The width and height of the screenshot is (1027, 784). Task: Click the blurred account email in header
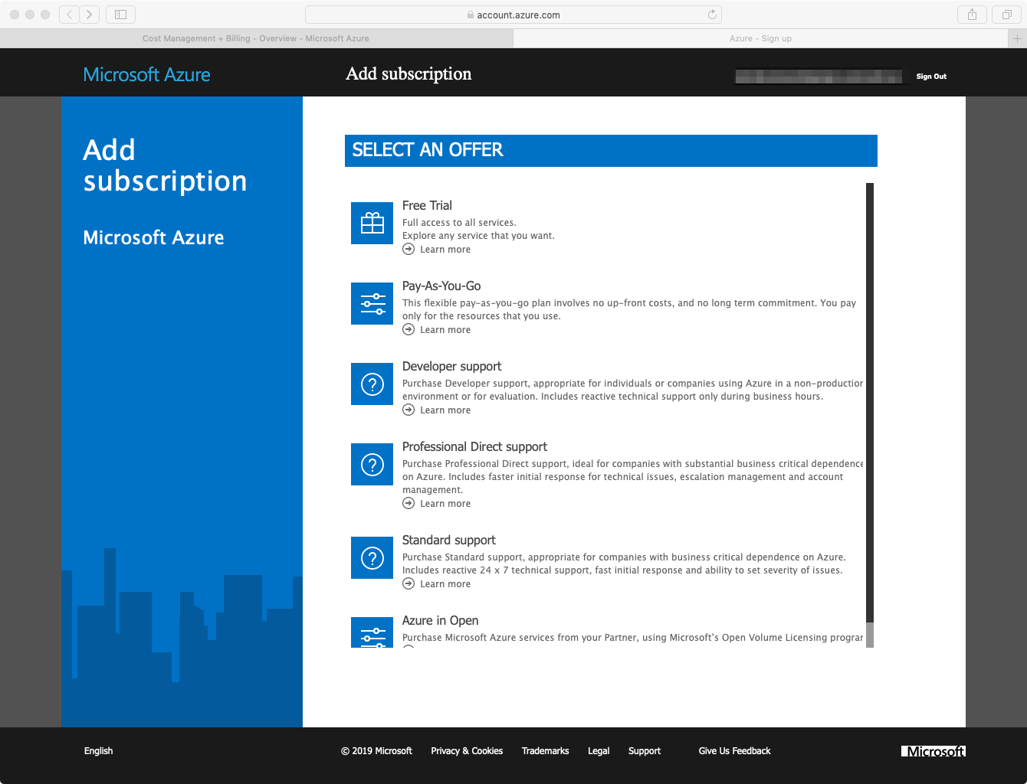819,77
